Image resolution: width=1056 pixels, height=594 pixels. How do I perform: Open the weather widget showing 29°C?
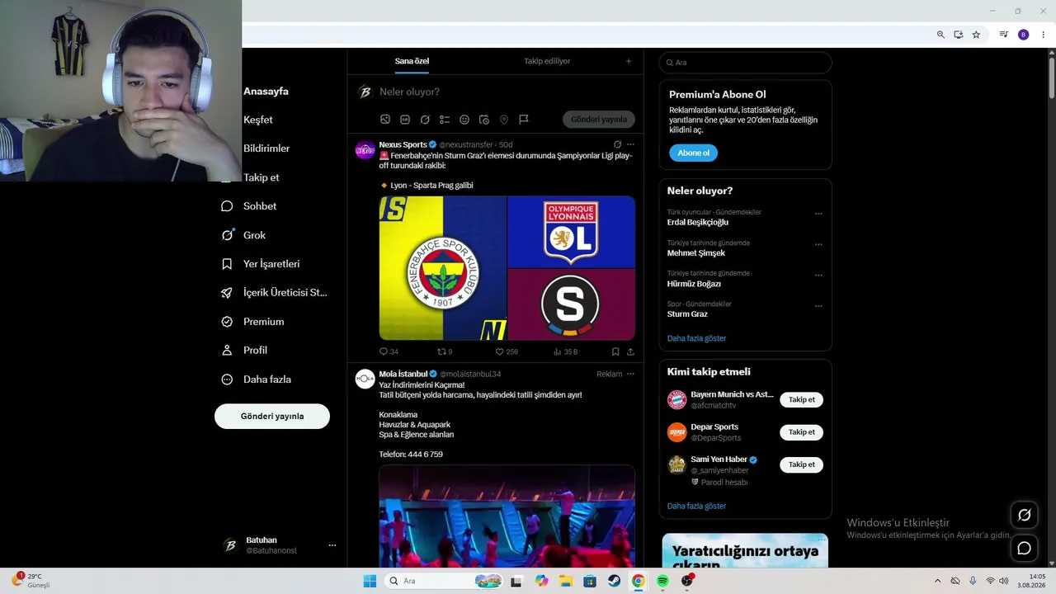(x=30, y=581)
